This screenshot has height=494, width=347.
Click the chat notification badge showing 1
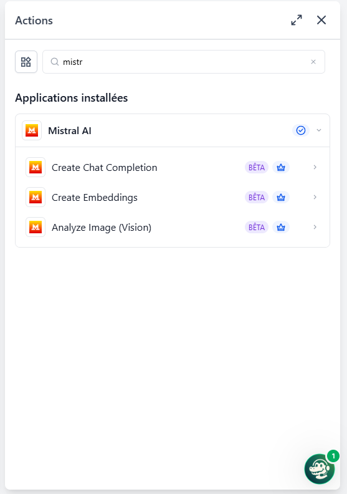coord(333,456)
